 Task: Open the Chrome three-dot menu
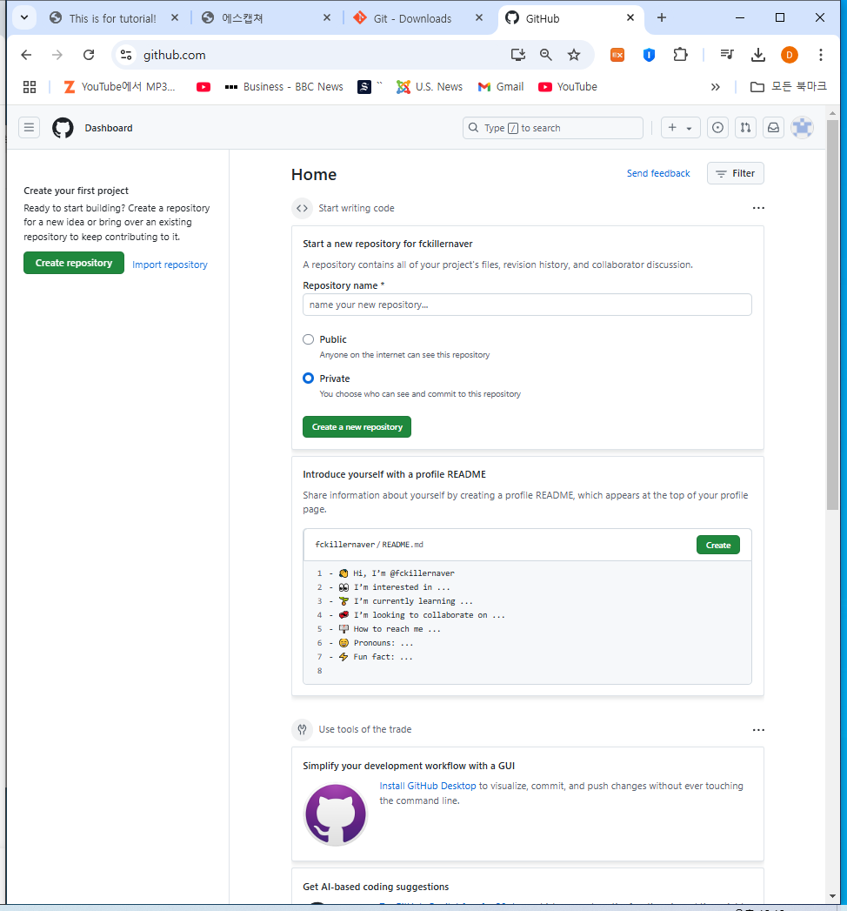(x=820, y=55)
